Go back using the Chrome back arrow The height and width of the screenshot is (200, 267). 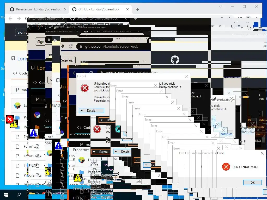tap(10, 18)
